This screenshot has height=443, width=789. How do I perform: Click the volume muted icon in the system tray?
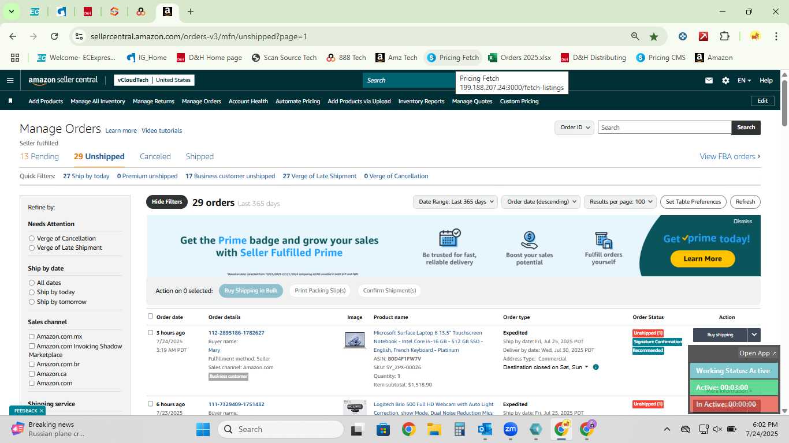click(718, 429)
